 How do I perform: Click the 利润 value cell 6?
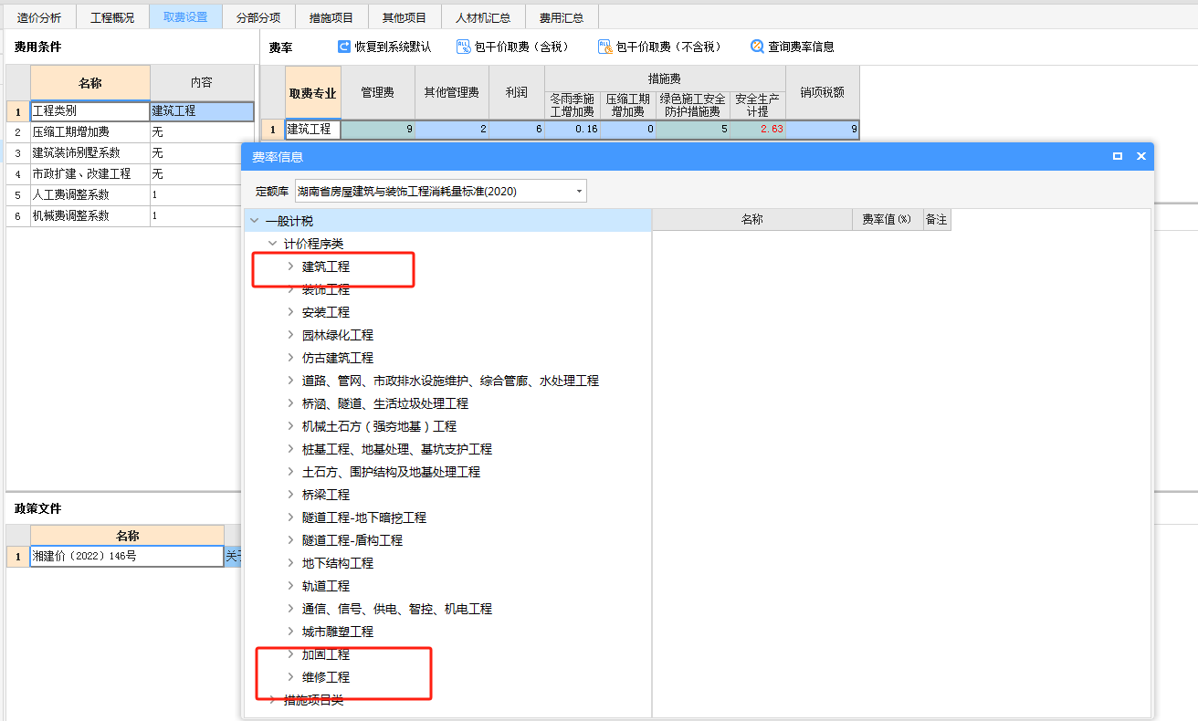[x=517, y=130]
